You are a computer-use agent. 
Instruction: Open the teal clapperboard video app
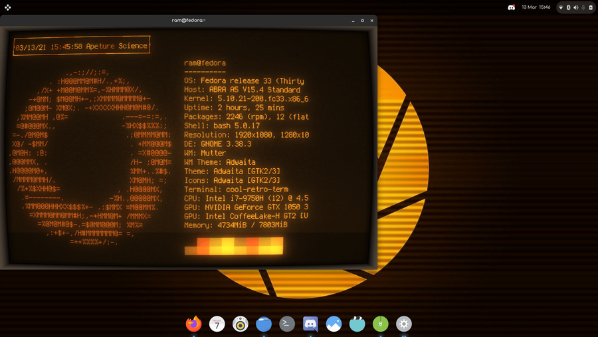pyautogui.click(x=357, y=324)
